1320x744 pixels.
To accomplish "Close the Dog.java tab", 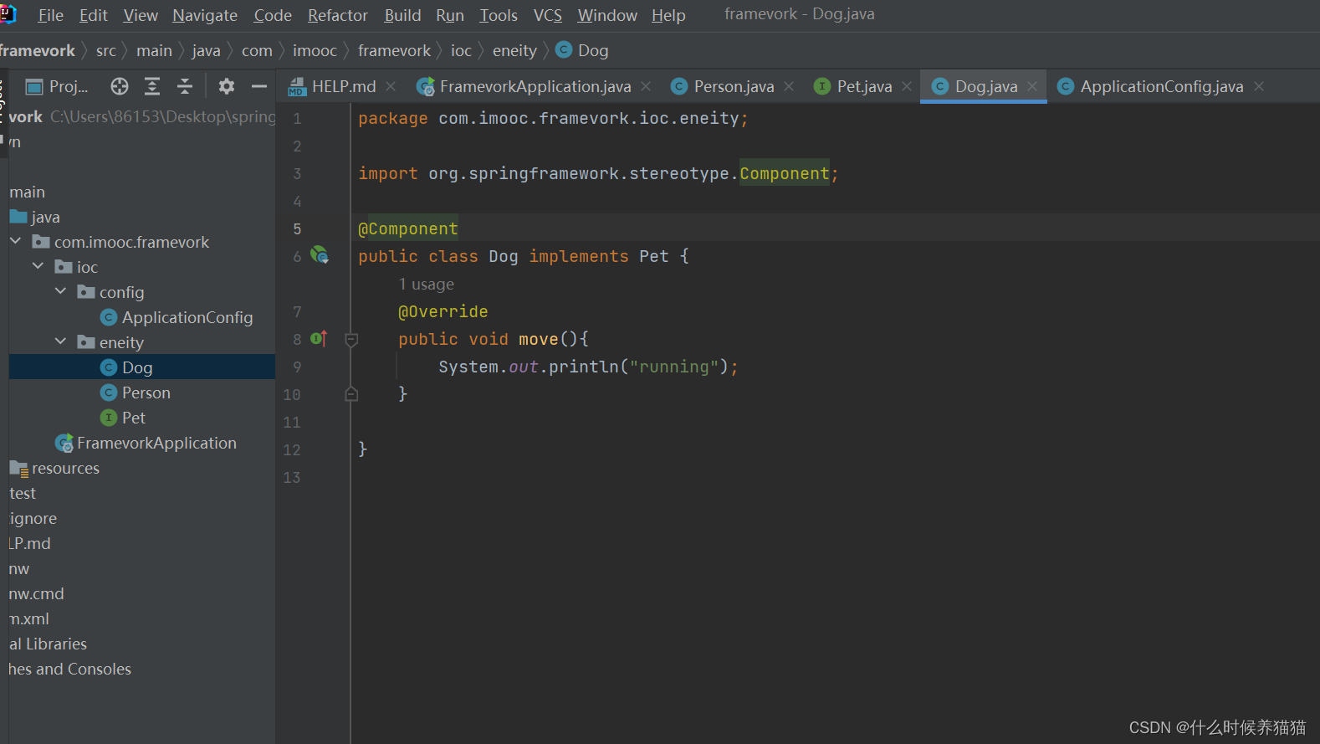I will click(x=1032, y=86).
